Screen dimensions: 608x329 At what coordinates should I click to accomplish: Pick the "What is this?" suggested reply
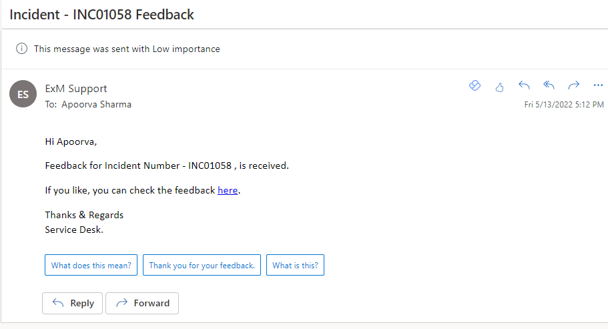[295, 265]
